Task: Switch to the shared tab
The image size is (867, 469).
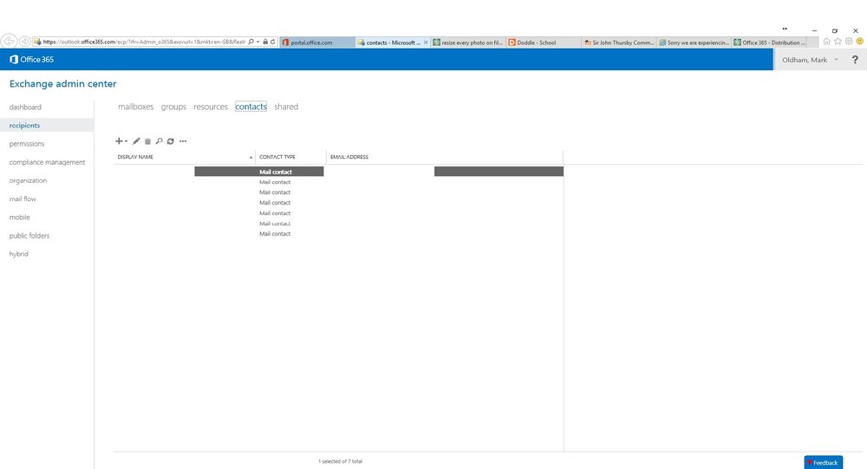Action: [286, 107]
